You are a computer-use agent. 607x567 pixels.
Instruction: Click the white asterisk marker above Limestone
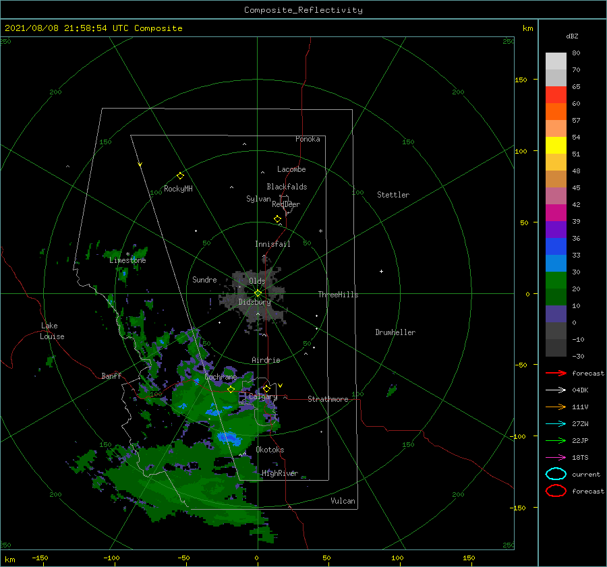pyautogui.click(x=127, y=254)
